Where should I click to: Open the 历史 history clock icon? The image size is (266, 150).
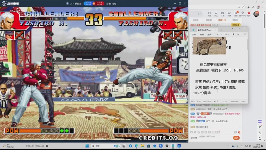tap(209, 14)
